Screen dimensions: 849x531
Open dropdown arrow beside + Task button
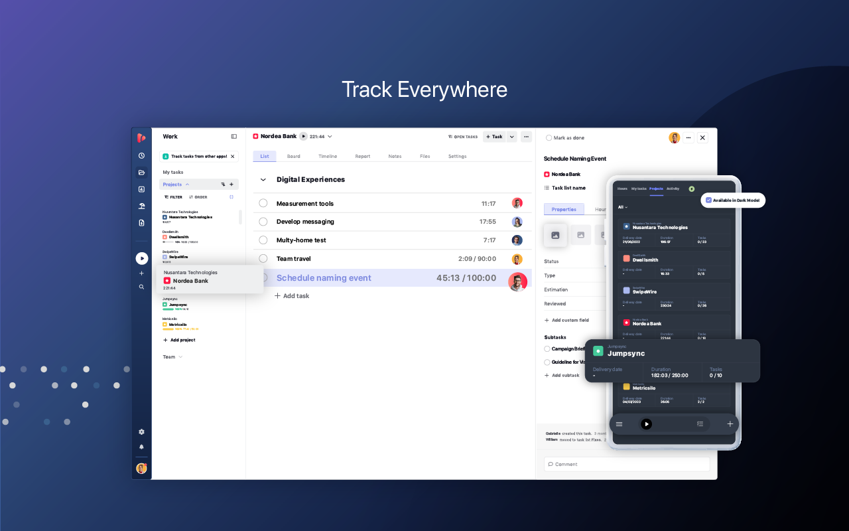click(511, 137)
